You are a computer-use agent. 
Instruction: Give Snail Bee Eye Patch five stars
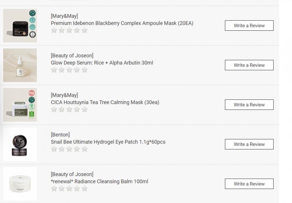[85, 149]
